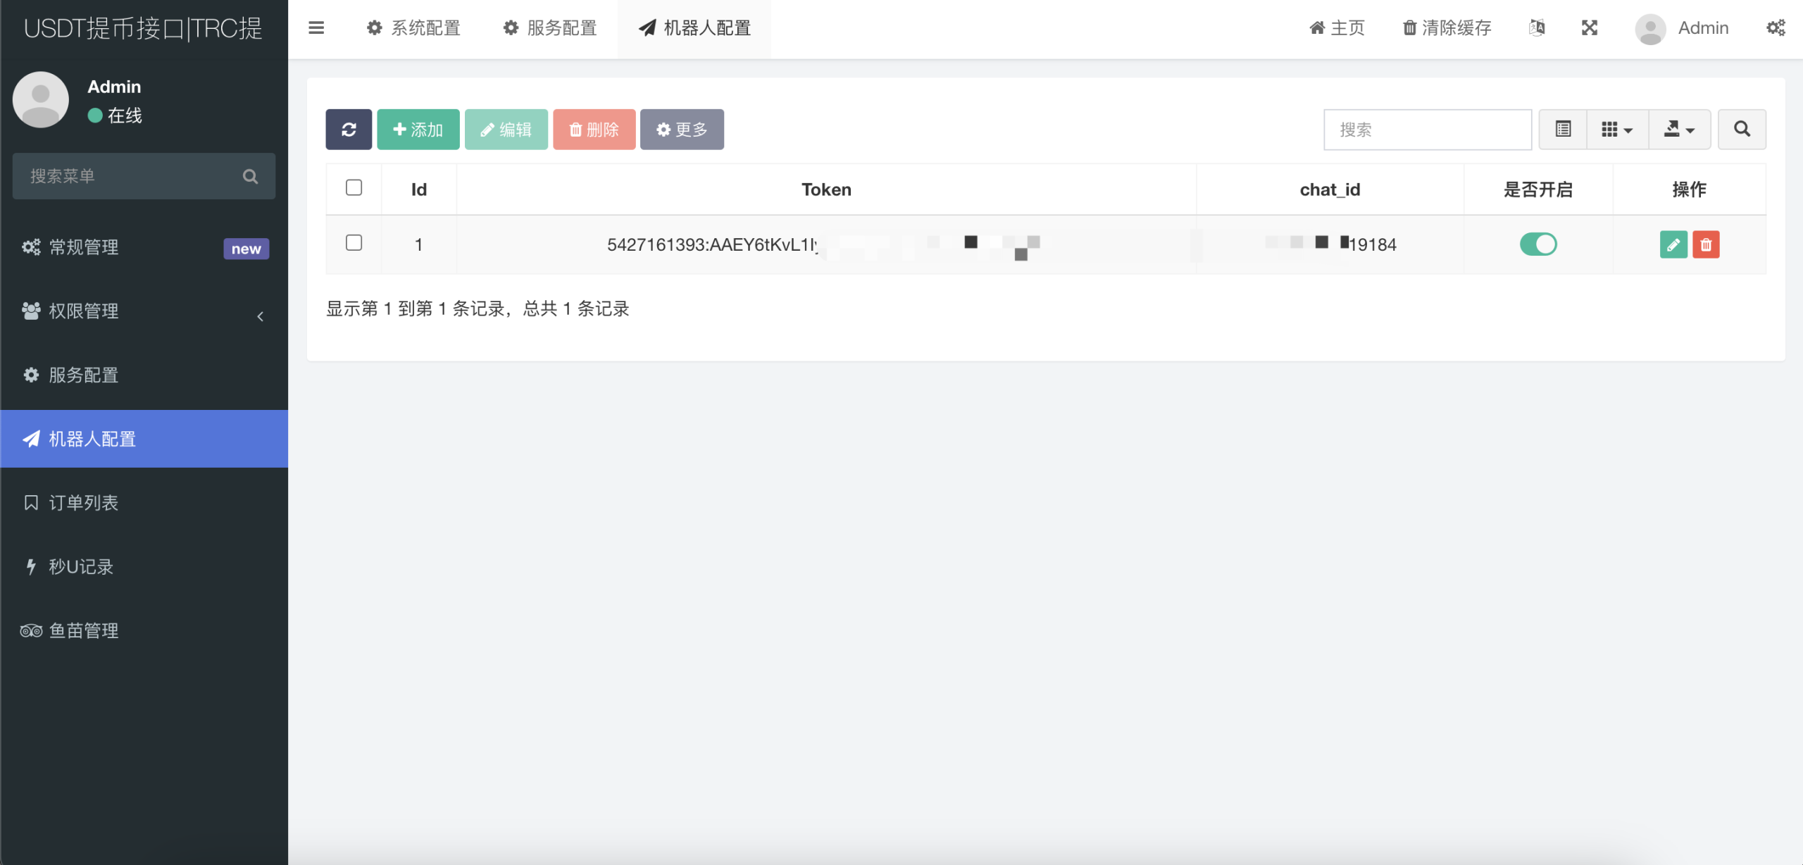Open the settings gears icon at top right

point(1776,28)
